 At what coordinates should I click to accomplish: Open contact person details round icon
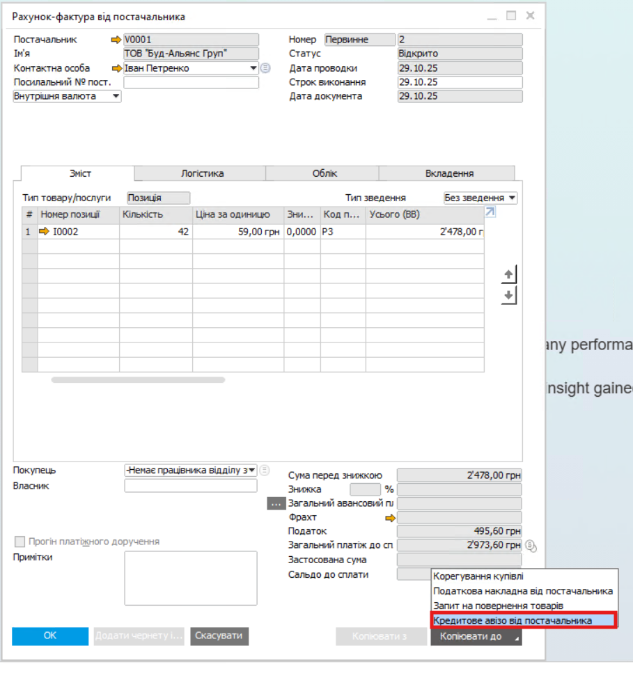pyautogui.click(x=265, y=68)
